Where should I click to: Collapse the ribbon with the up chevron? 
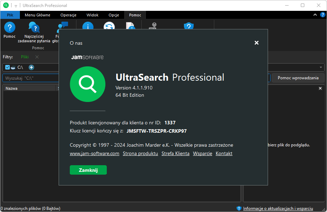tap(315, 15)
